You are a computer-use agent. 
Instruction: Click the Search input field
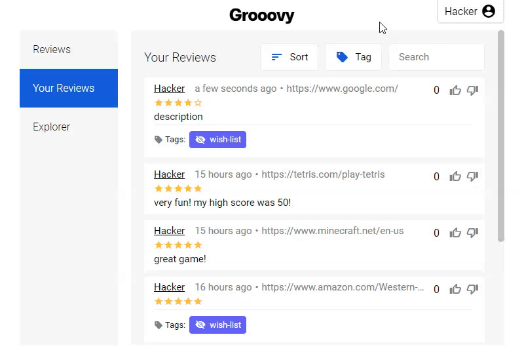436,57
